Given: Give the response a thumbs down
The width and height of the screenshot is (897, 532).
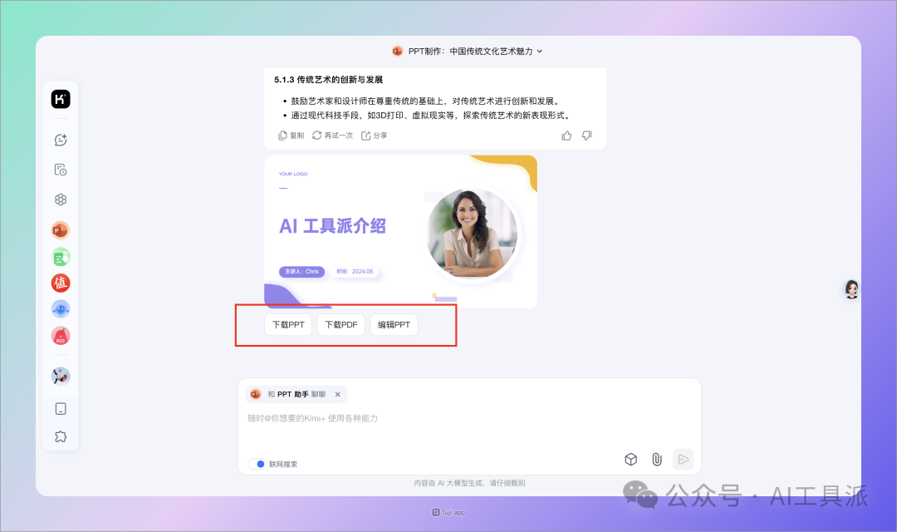Looking at the screenshot, I should pyautogui.click(x=587, y=135).
